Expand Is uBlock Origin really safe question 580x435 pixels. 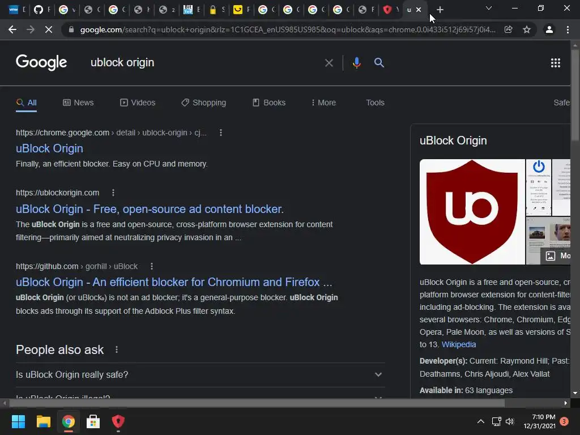click(x=200, y=375)
